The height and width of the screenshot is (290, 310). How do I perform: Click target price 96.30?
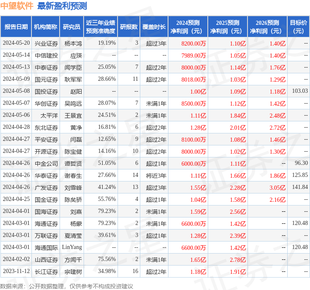pyautogui.click(x=301, y=163)
